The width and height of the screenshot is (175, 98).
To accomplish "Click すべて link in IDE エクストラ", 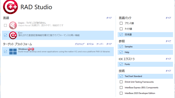I will 168,59.
